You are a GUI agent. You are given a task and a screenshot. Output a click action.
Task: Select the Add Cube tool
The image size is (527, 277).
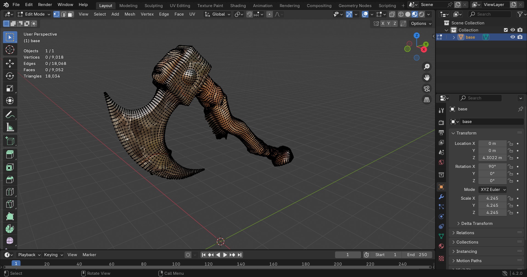(10, 141)
